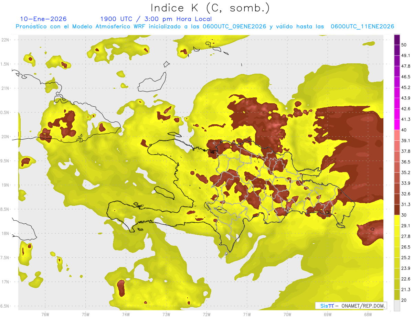This screenshot has height=319, width=413.
Task: Click the colorbar value "22.6"
Action: point(406,279)
